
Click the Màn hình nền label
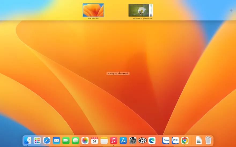point(93,18)
